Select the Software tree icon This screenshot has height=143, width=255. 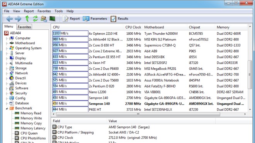click(12, 88)
